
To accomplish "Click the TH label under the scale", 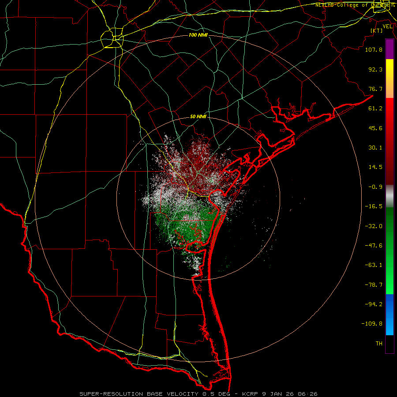I will (x=379, y=344).
